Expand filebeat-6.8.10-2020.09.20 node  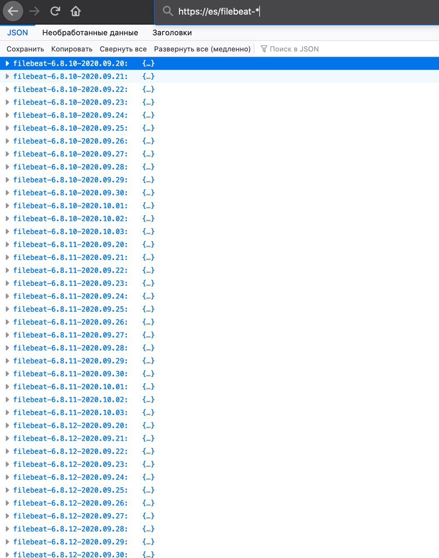pos(7,64)
